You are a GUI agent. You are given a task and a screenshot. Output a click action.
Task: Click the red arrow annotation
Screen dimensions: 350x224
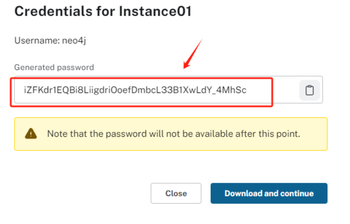[192, 54]
